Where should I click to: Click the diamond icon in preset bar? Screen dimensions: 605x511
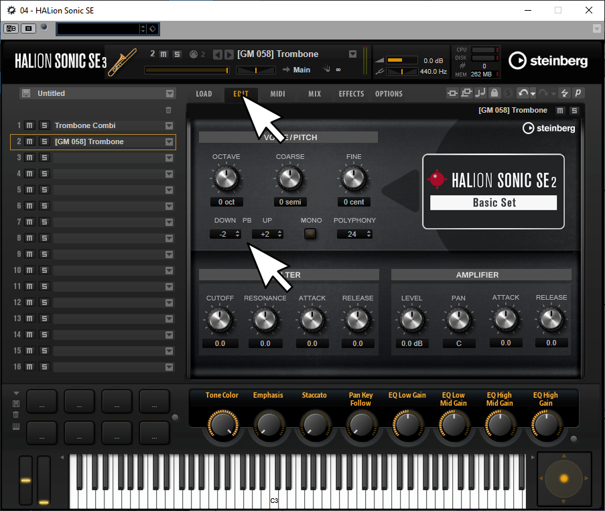[x=153, y=29]
